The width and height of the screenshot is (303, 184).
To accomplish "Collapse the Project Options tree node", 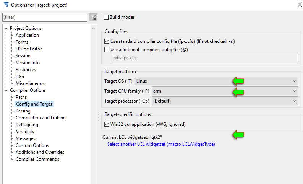I will 6,28.
